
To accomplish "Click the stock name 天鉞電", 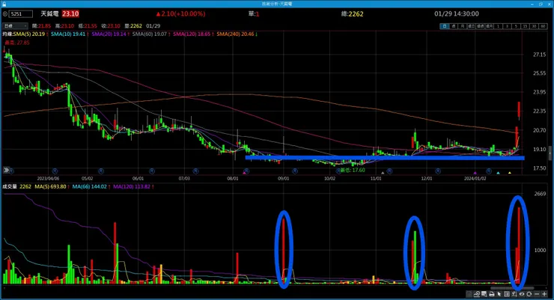I will point(49,13).
